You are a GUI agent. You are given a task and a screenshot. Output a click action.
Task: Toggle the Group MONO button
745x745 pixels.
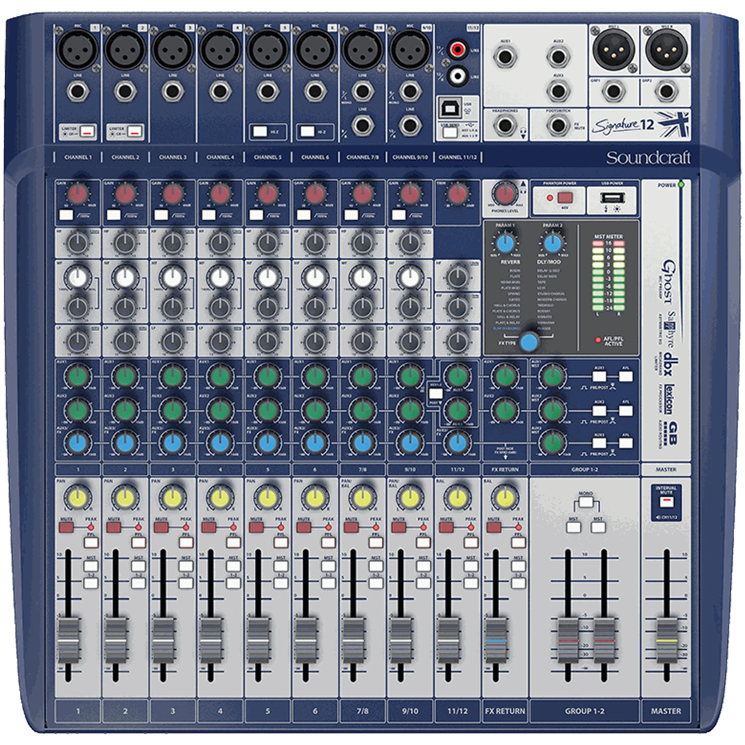[x=586, y=503]
